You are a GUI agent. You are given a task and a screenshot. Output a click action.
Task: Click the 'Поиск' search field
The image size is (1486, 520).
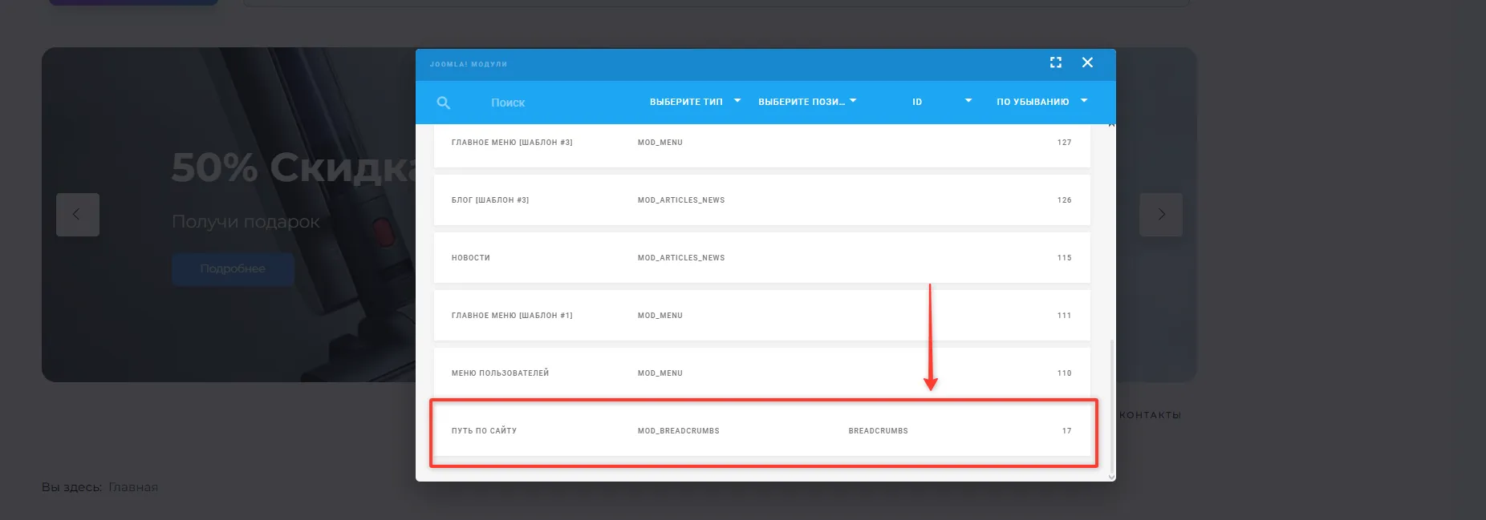click(x=546, y=103)
